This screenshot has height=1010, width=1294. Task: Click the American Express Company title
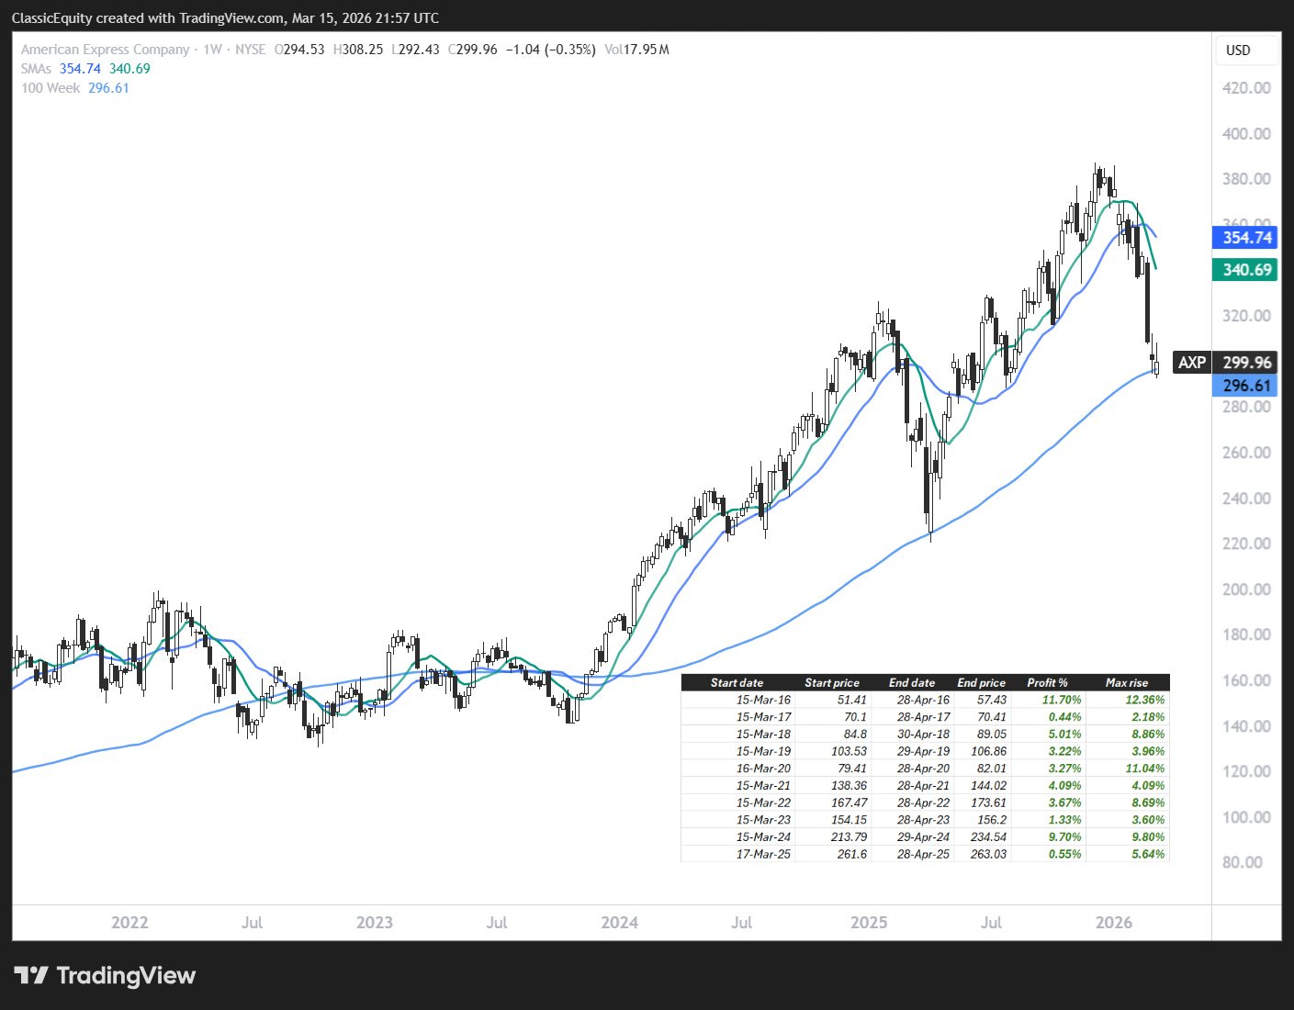[x=105, y=50]
